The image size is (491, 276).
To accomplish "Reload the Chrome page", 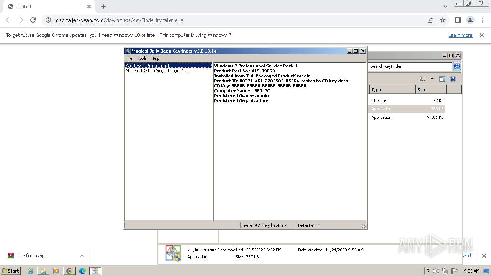I will click(x=33, y=20).
